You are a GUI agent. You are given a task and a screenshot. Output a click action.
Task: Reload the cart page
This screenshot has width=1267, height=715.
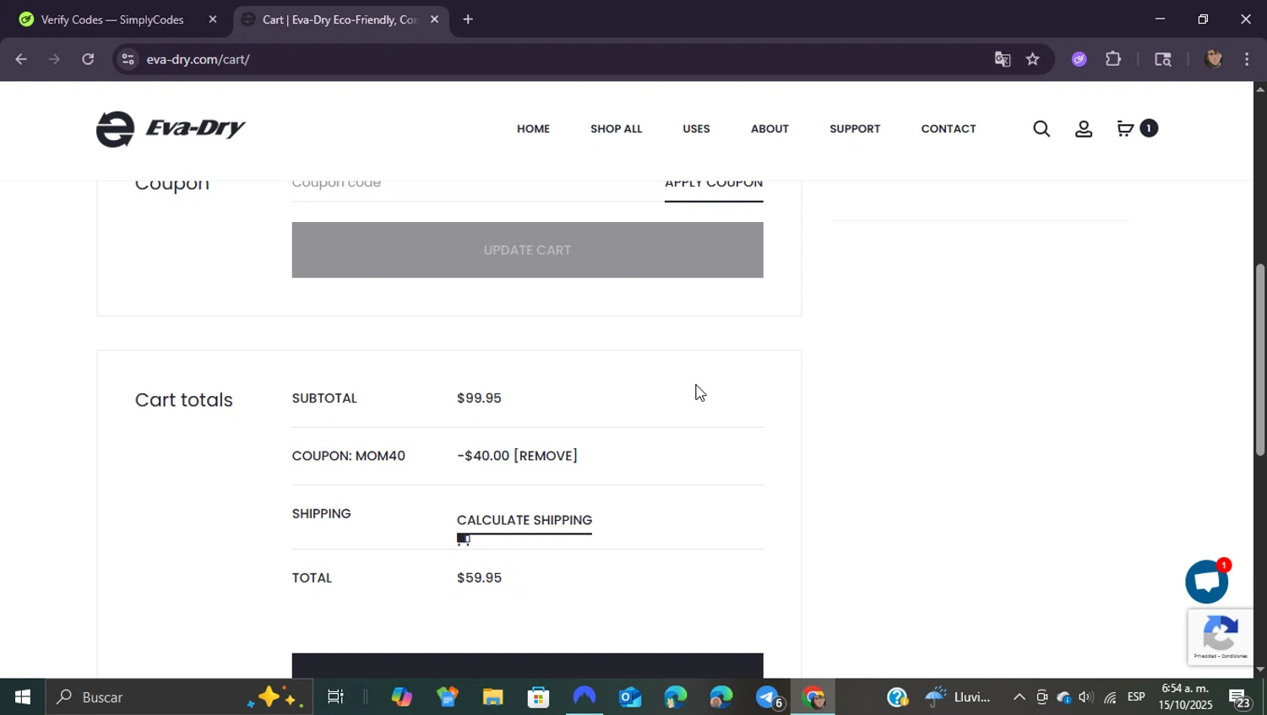click(x=88, y=59)
